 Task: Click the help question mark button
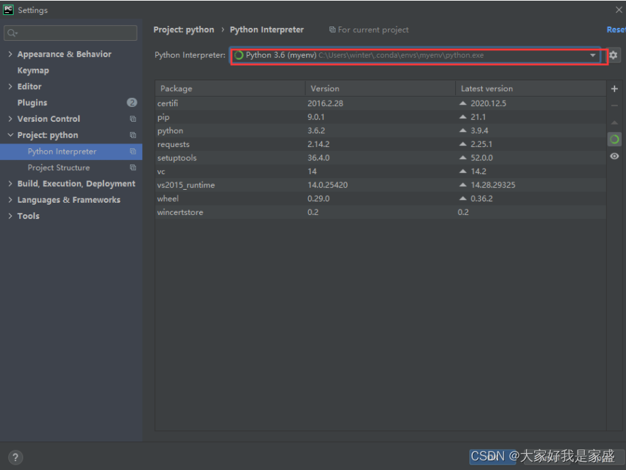15,457
